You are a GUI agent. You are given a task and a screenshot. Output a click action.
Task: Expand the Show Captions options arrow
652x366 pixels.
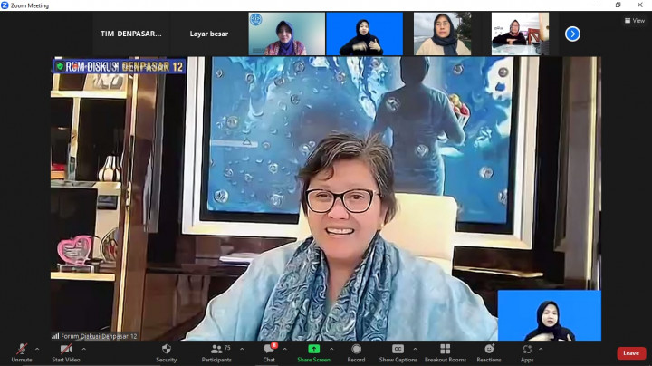416,349
